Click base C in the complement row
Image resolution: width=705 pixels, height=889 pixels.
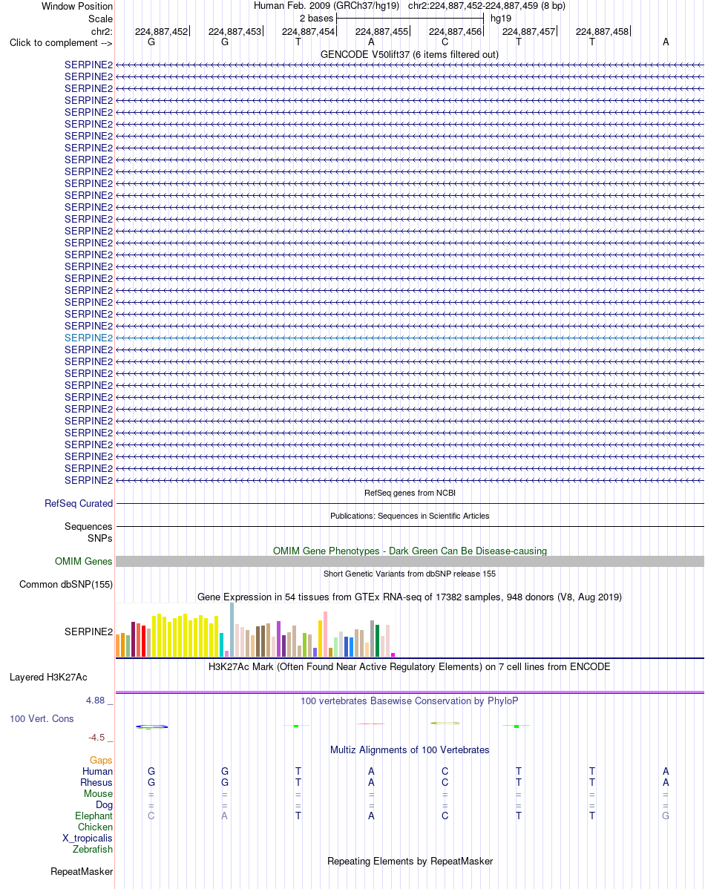[x=445, y=42]
